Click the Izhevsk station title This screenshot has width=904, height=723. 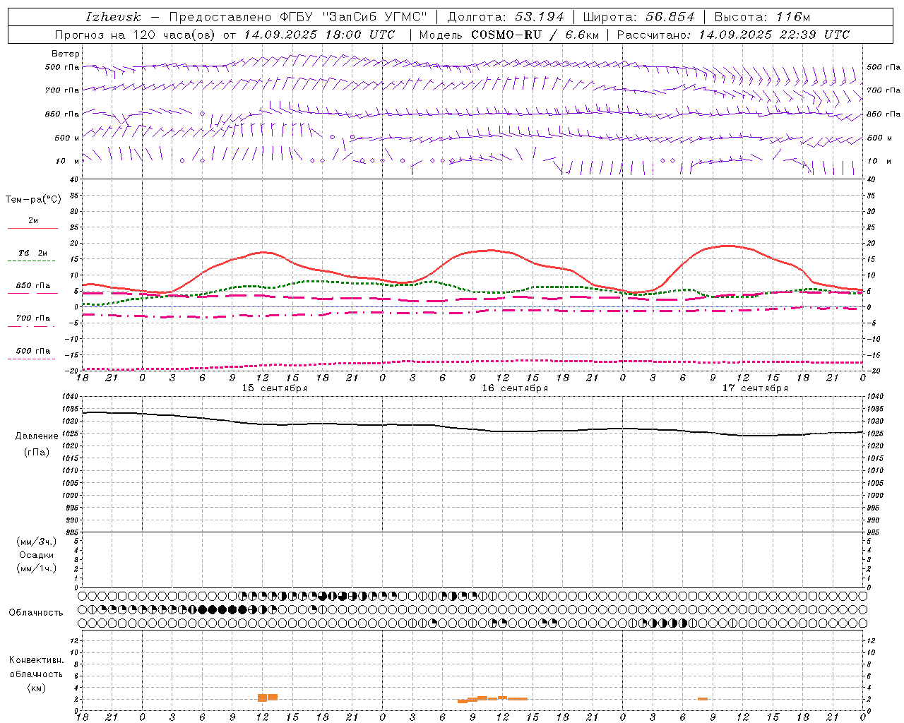tap(113, 17)
